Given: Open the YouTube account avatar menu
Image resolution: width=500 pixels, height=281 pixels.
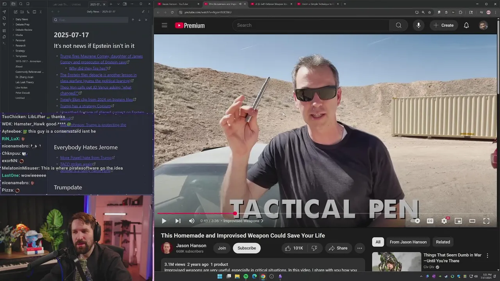Looking at the screenshot, I should [x=484, y=25].
